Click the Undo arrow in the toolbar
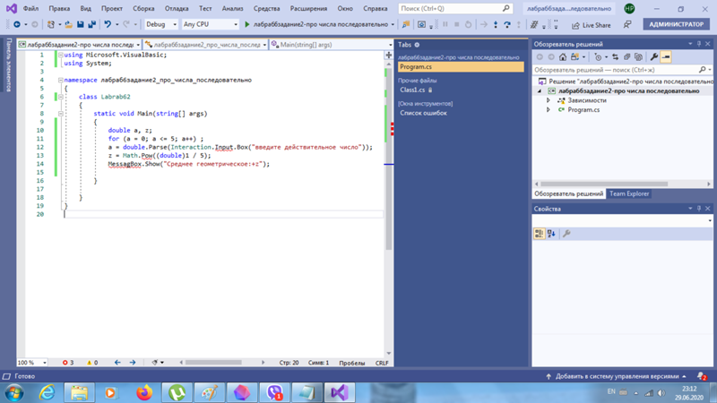The width and height of the screenshot is (717, 403). (108, 24)
